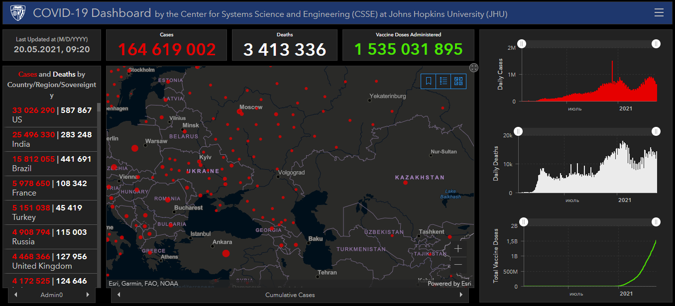This screenshot has height=306, width=675.
Task: Select Turkey in the country list
Action: click(51, 212)
